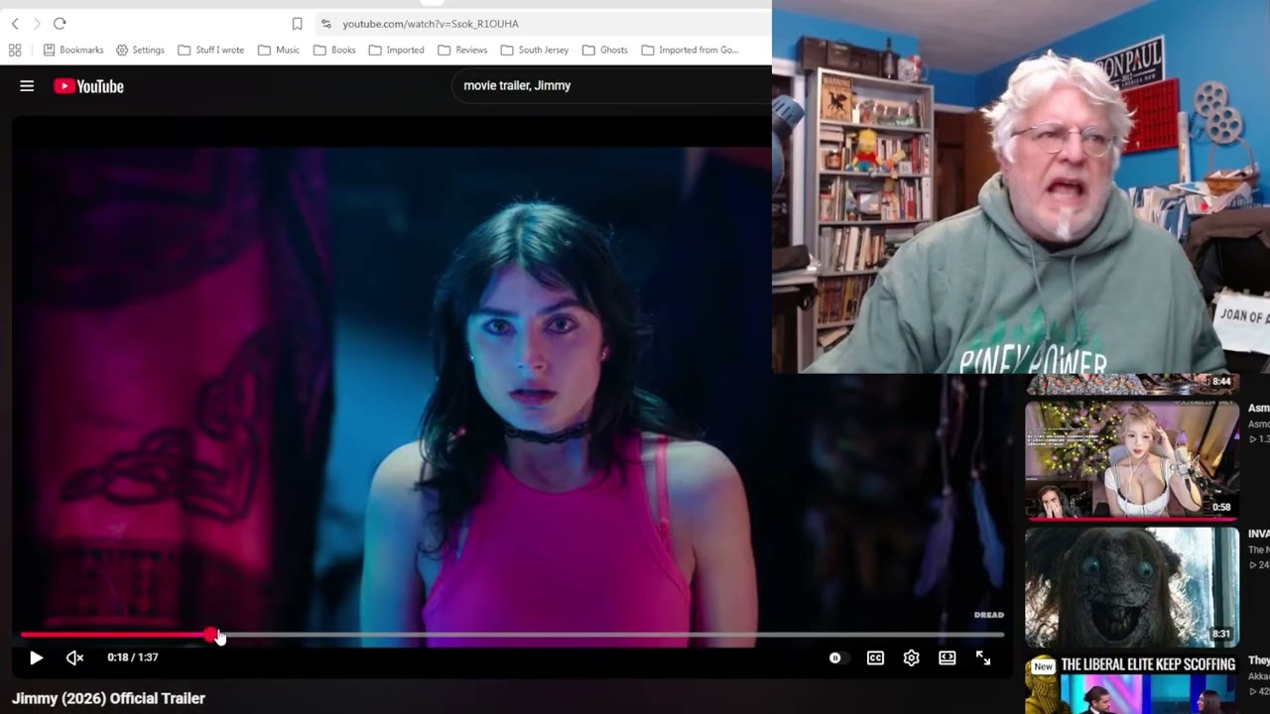Go to the YouTube home logo
This screenshot has height=714, width=1270.
click(x=89, y=86)
